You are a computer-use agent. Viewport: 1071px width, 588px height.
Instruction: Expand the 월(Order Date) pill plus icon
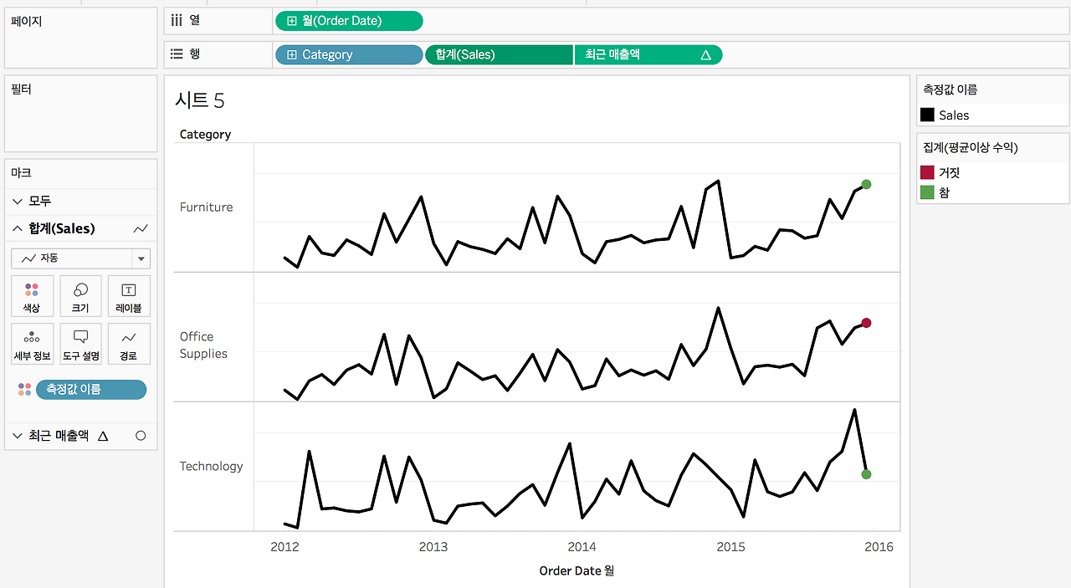[291, 21]
